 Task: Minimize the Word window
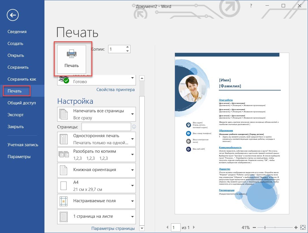(267, 6)
